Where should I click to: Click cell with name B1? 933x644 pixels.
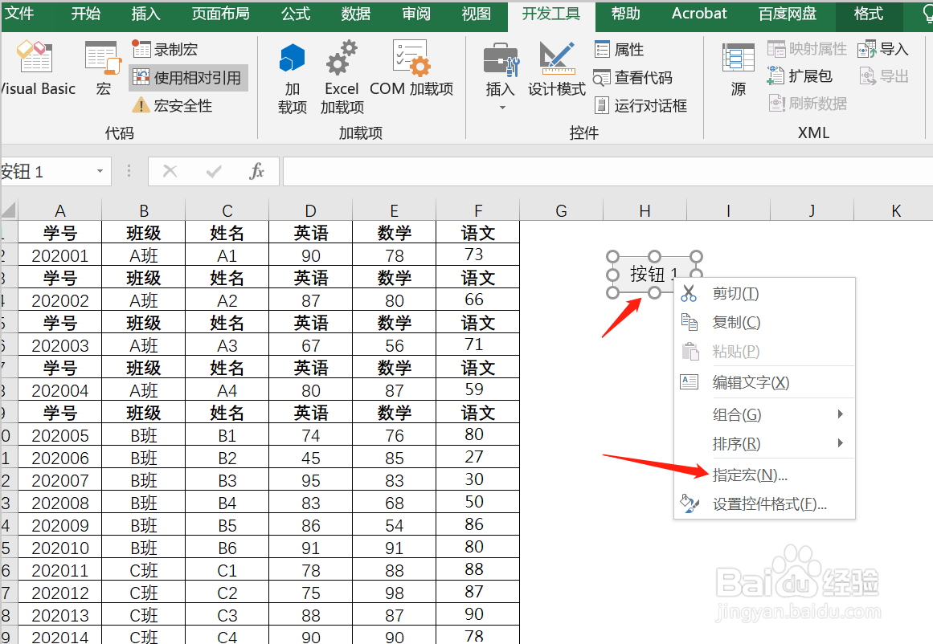[x=227, y=436]
